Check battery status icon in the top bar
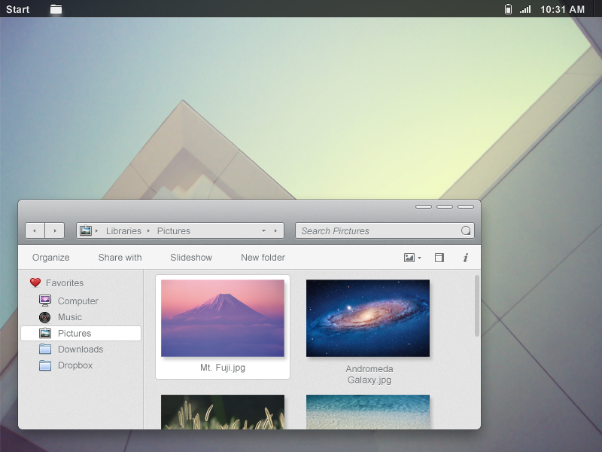 pos(508,9)
